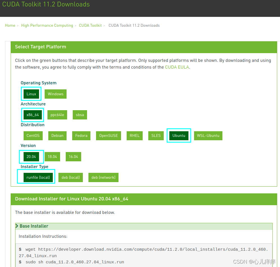Click the wget download command text
Screen dimensions: 280x267
[x=144, y=252]
